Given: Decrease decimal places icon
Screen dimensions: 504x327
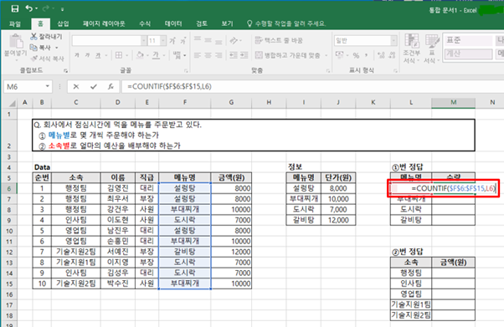Looking at the screenshot, I should coord(392,55).
